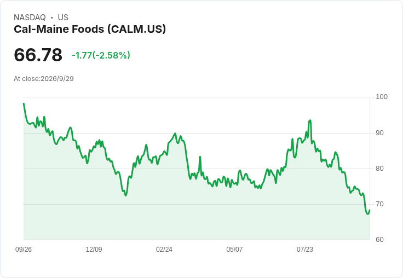Click the 80 y-axis label
403x278 pixels.
pyautogui.click(x=379, y=169)
